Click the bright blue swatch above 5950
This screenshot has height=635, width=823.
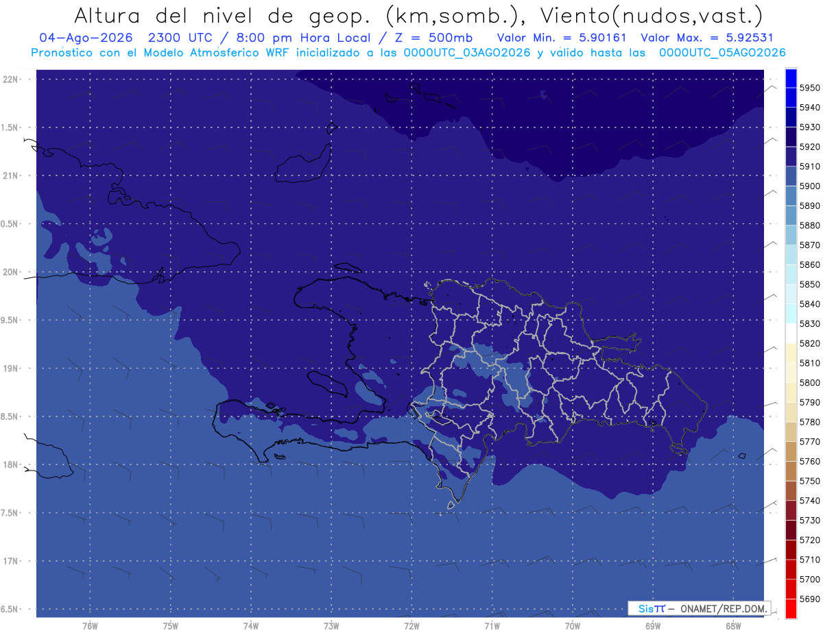(790, 77)
